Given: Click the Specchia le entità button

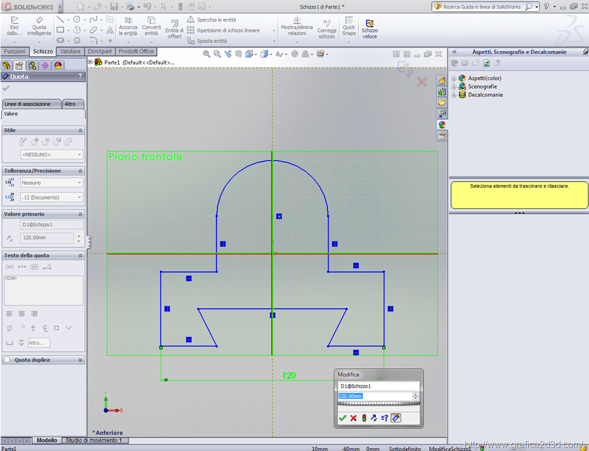Looking at the screenshot, I should [x=212, y=19].
